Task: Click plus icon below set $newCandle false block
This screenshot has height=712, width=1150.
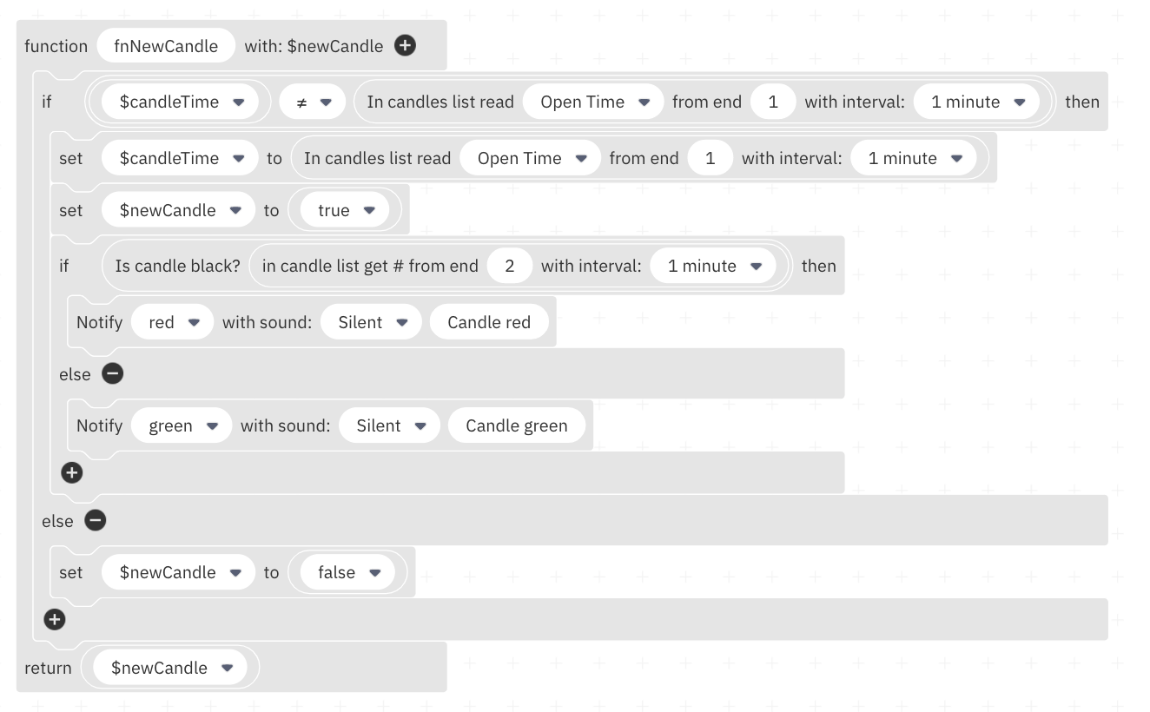Action: tap(55, 619)
